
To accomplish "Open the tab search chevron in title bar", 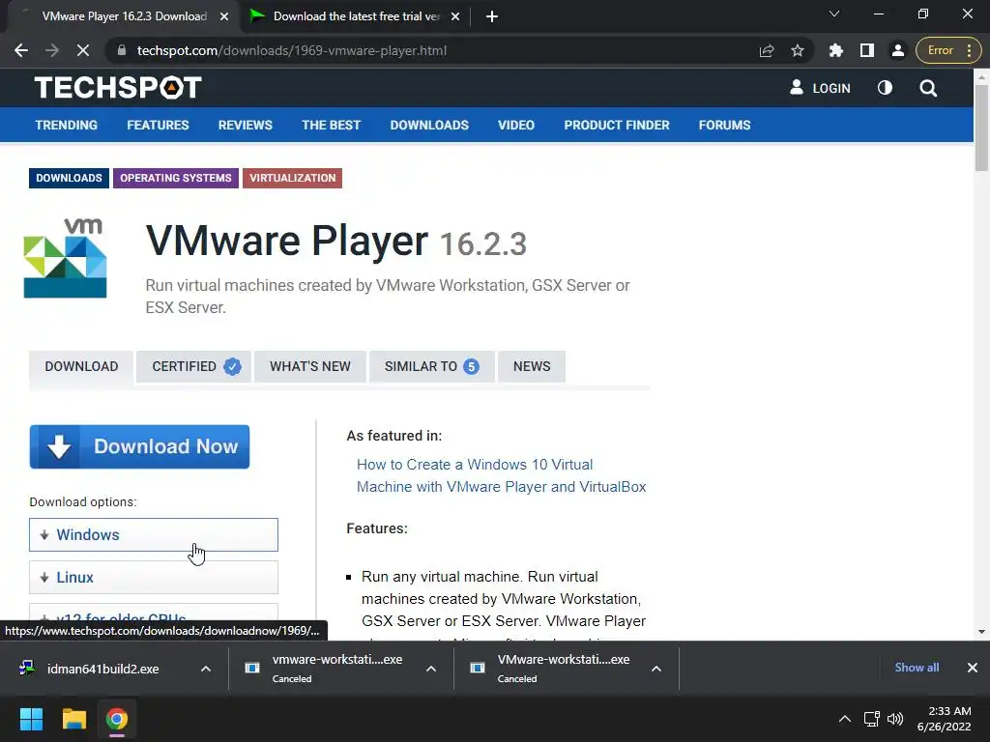I will pos(834,14).
